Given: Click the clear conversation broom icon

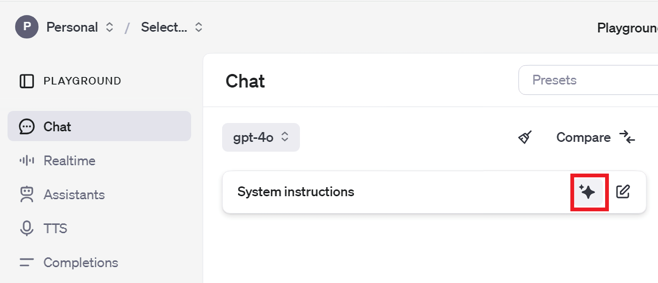Looking at the screenshot, I should click(525, 137).
